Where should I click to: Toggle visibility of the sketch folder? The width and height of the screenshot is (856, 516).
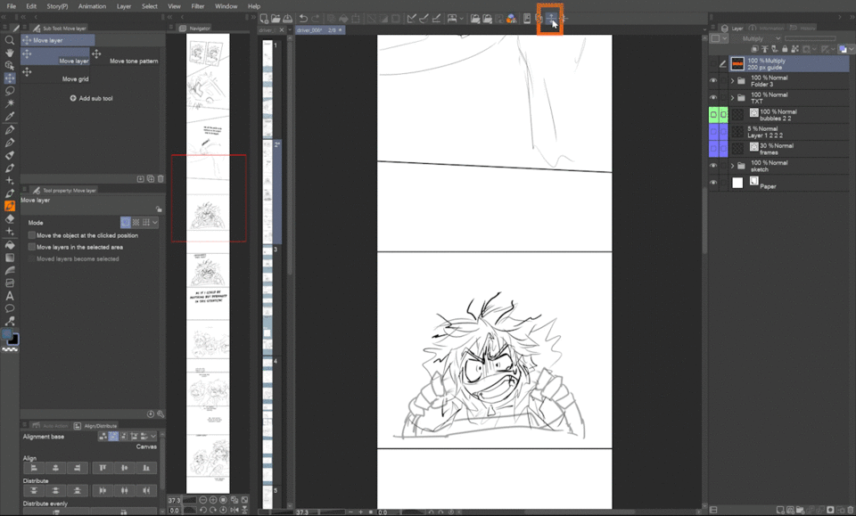pos(713,166)
